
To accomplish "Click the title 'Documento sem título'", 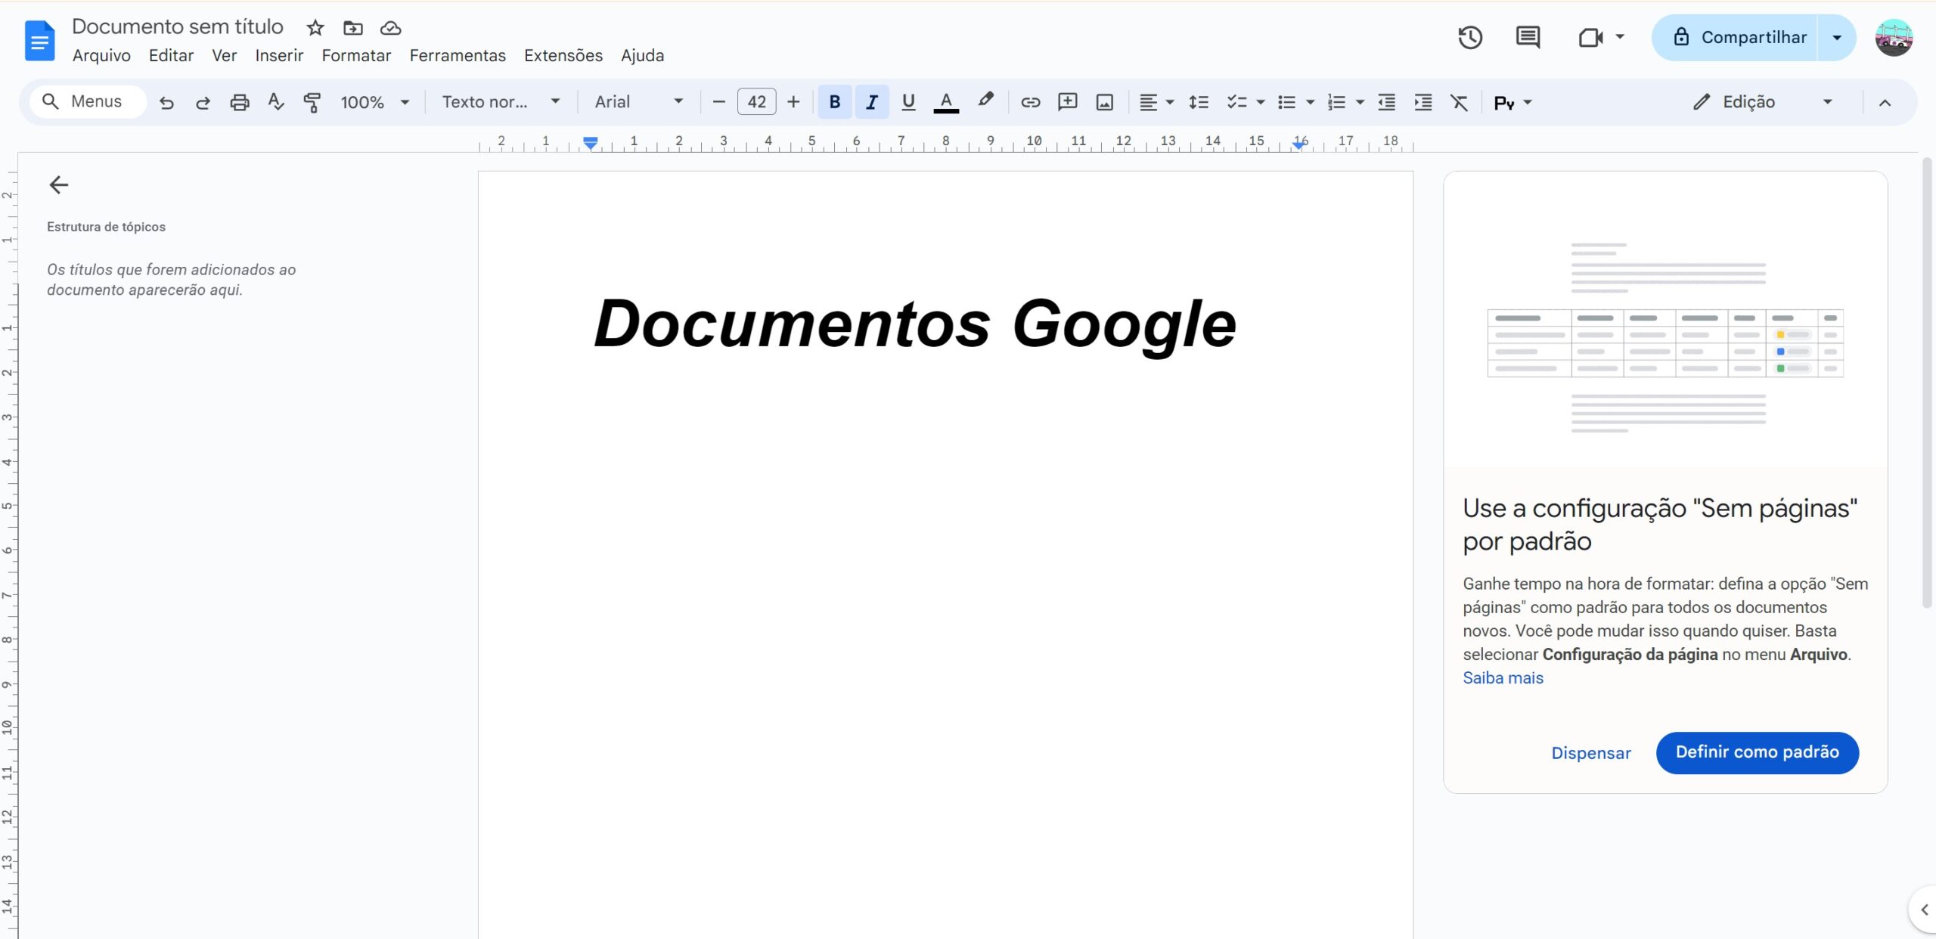I will tap(178, 27).
